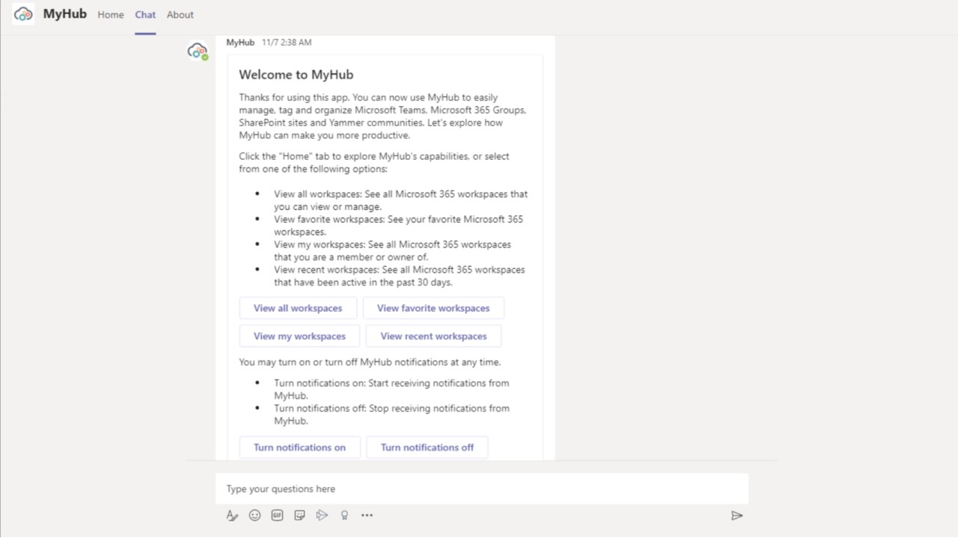Click the praise lightbulb icon

click(344, 516)
